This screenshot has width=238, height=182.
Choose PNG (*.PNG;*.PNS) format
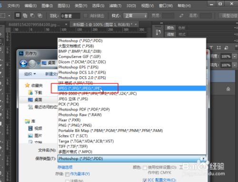tap(132, 125)
